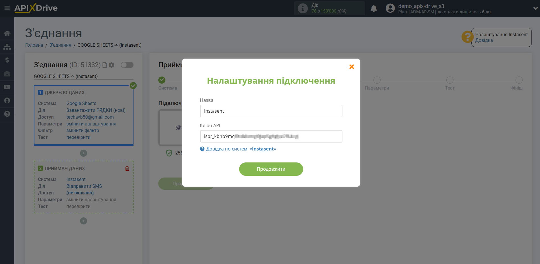Click (не вказано) access link
This screenshot has width=540, height=264.
pyautogui.click(x=80, y=193)
